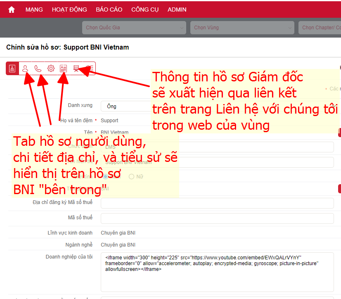Click the heading 'Chỉnh sửa hồ sơ: Support BNI Vietnam'
Screen dimensions: 341x299
point(67,47)
